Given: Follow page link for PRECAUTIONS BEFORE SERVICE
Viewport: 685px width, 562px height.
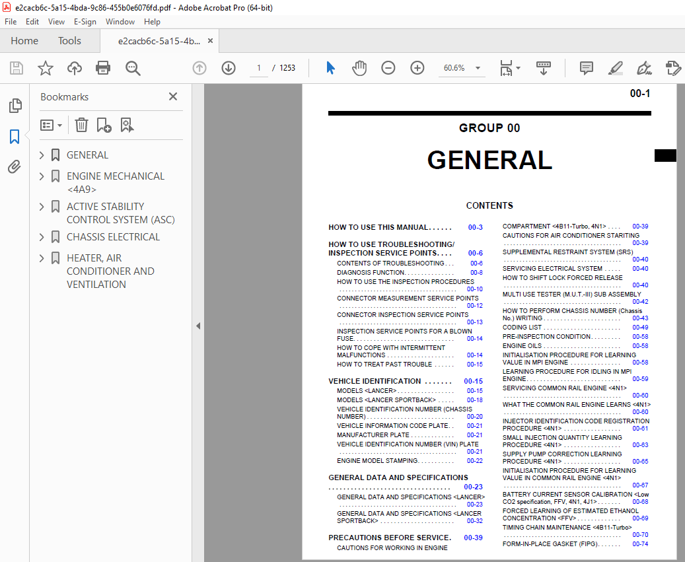Looking at the screenshot, I should click(473, 538).
